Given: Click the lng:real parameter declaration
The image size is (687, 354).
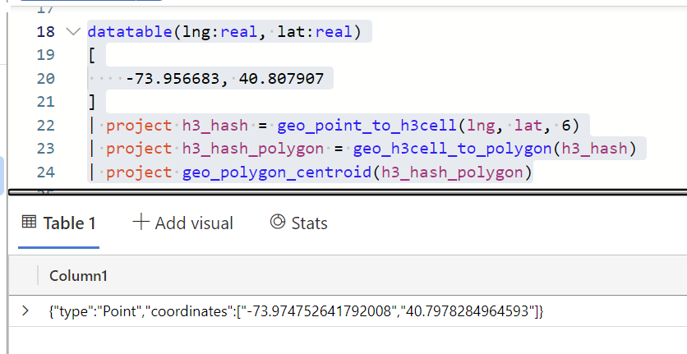Looking at the screenshot, I should [x=203, y=32].
